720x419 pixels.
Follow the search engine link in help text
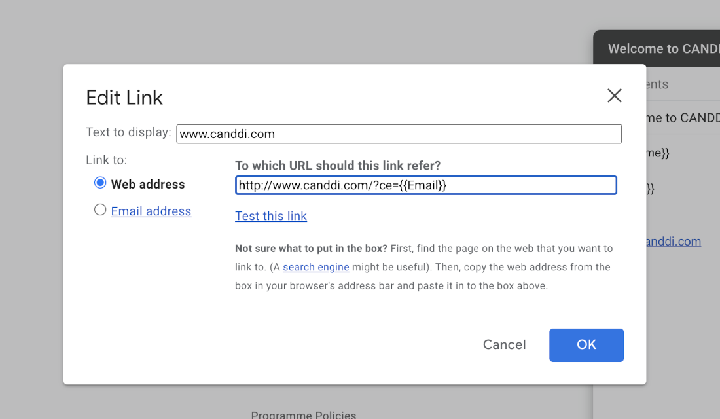pyautogui.click(x=316, y=267)
